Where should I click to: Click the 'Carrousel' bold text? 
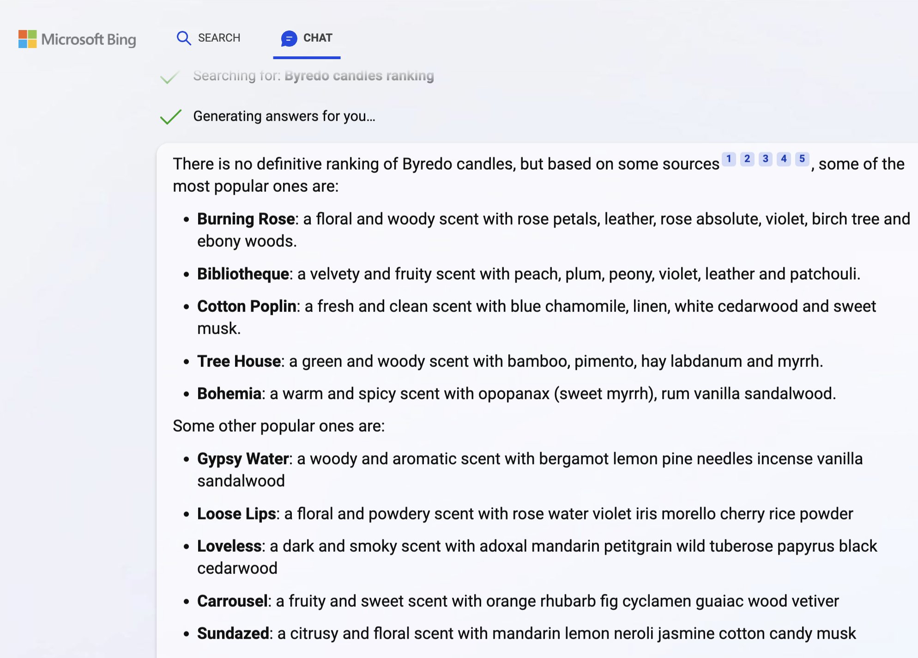point(232,601)
